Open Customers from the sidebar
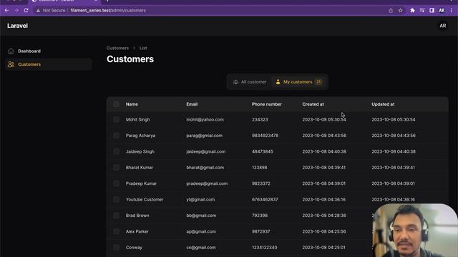The height and width of the screenshot is (257, 458). (49, 64)
